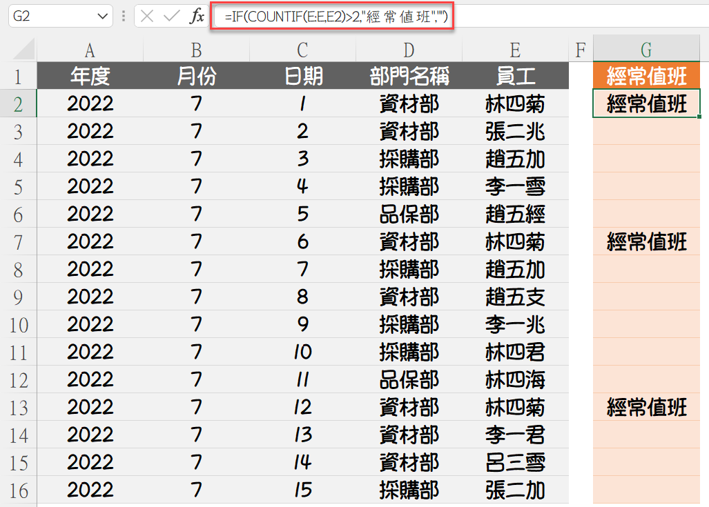This screenshot has height=507, width=709.
Task: Click employee cell 李一雪
Action: (515, 186)
